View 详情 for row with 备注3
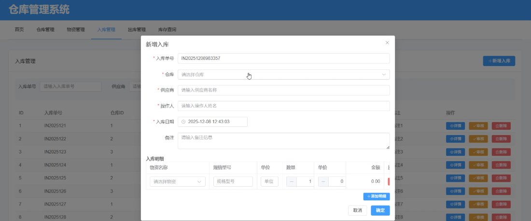 pos(456,152)
